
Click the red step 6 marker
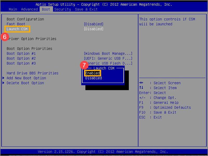pyautogui.click(x=4, y=37)
